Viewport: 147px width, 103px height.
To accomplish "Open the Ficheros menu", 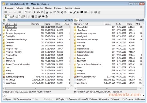I will pos(19,8).
